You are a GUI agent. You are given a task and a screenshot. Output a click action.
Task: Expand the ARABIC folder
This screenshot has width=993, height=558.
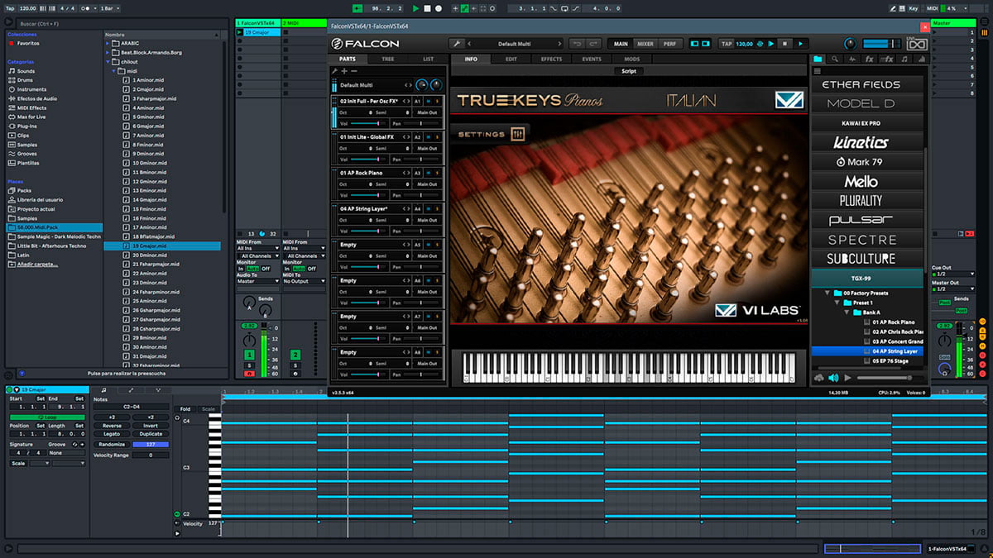click(108, 43)
